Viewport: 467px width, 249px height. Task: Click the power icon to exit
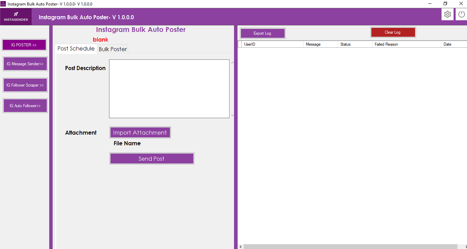point(461,14)
